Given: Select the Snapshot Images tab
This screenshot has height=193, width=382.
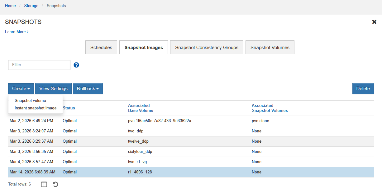Looking at the screenshot, I should pyautogui.click(x=144, y=48).
